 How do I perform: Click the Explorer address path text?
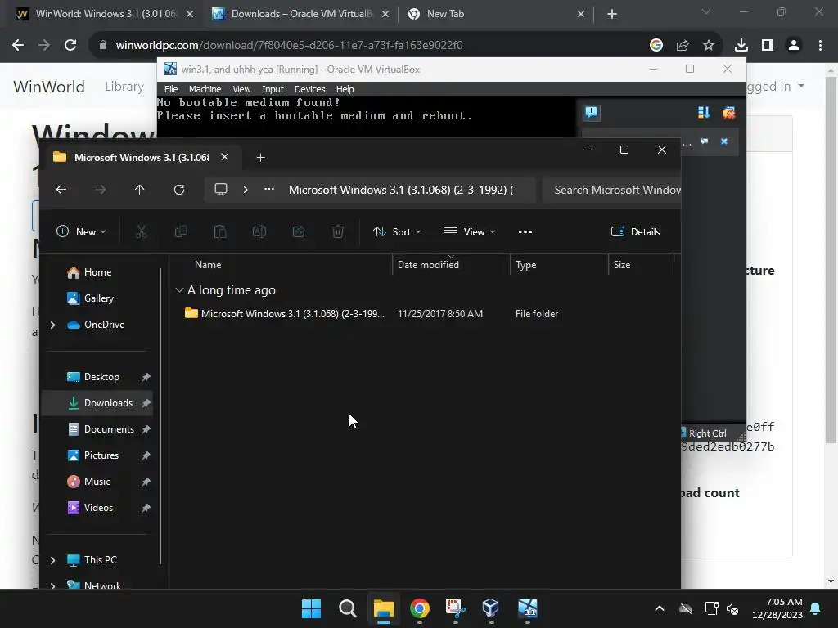click(x=401, y=190)
